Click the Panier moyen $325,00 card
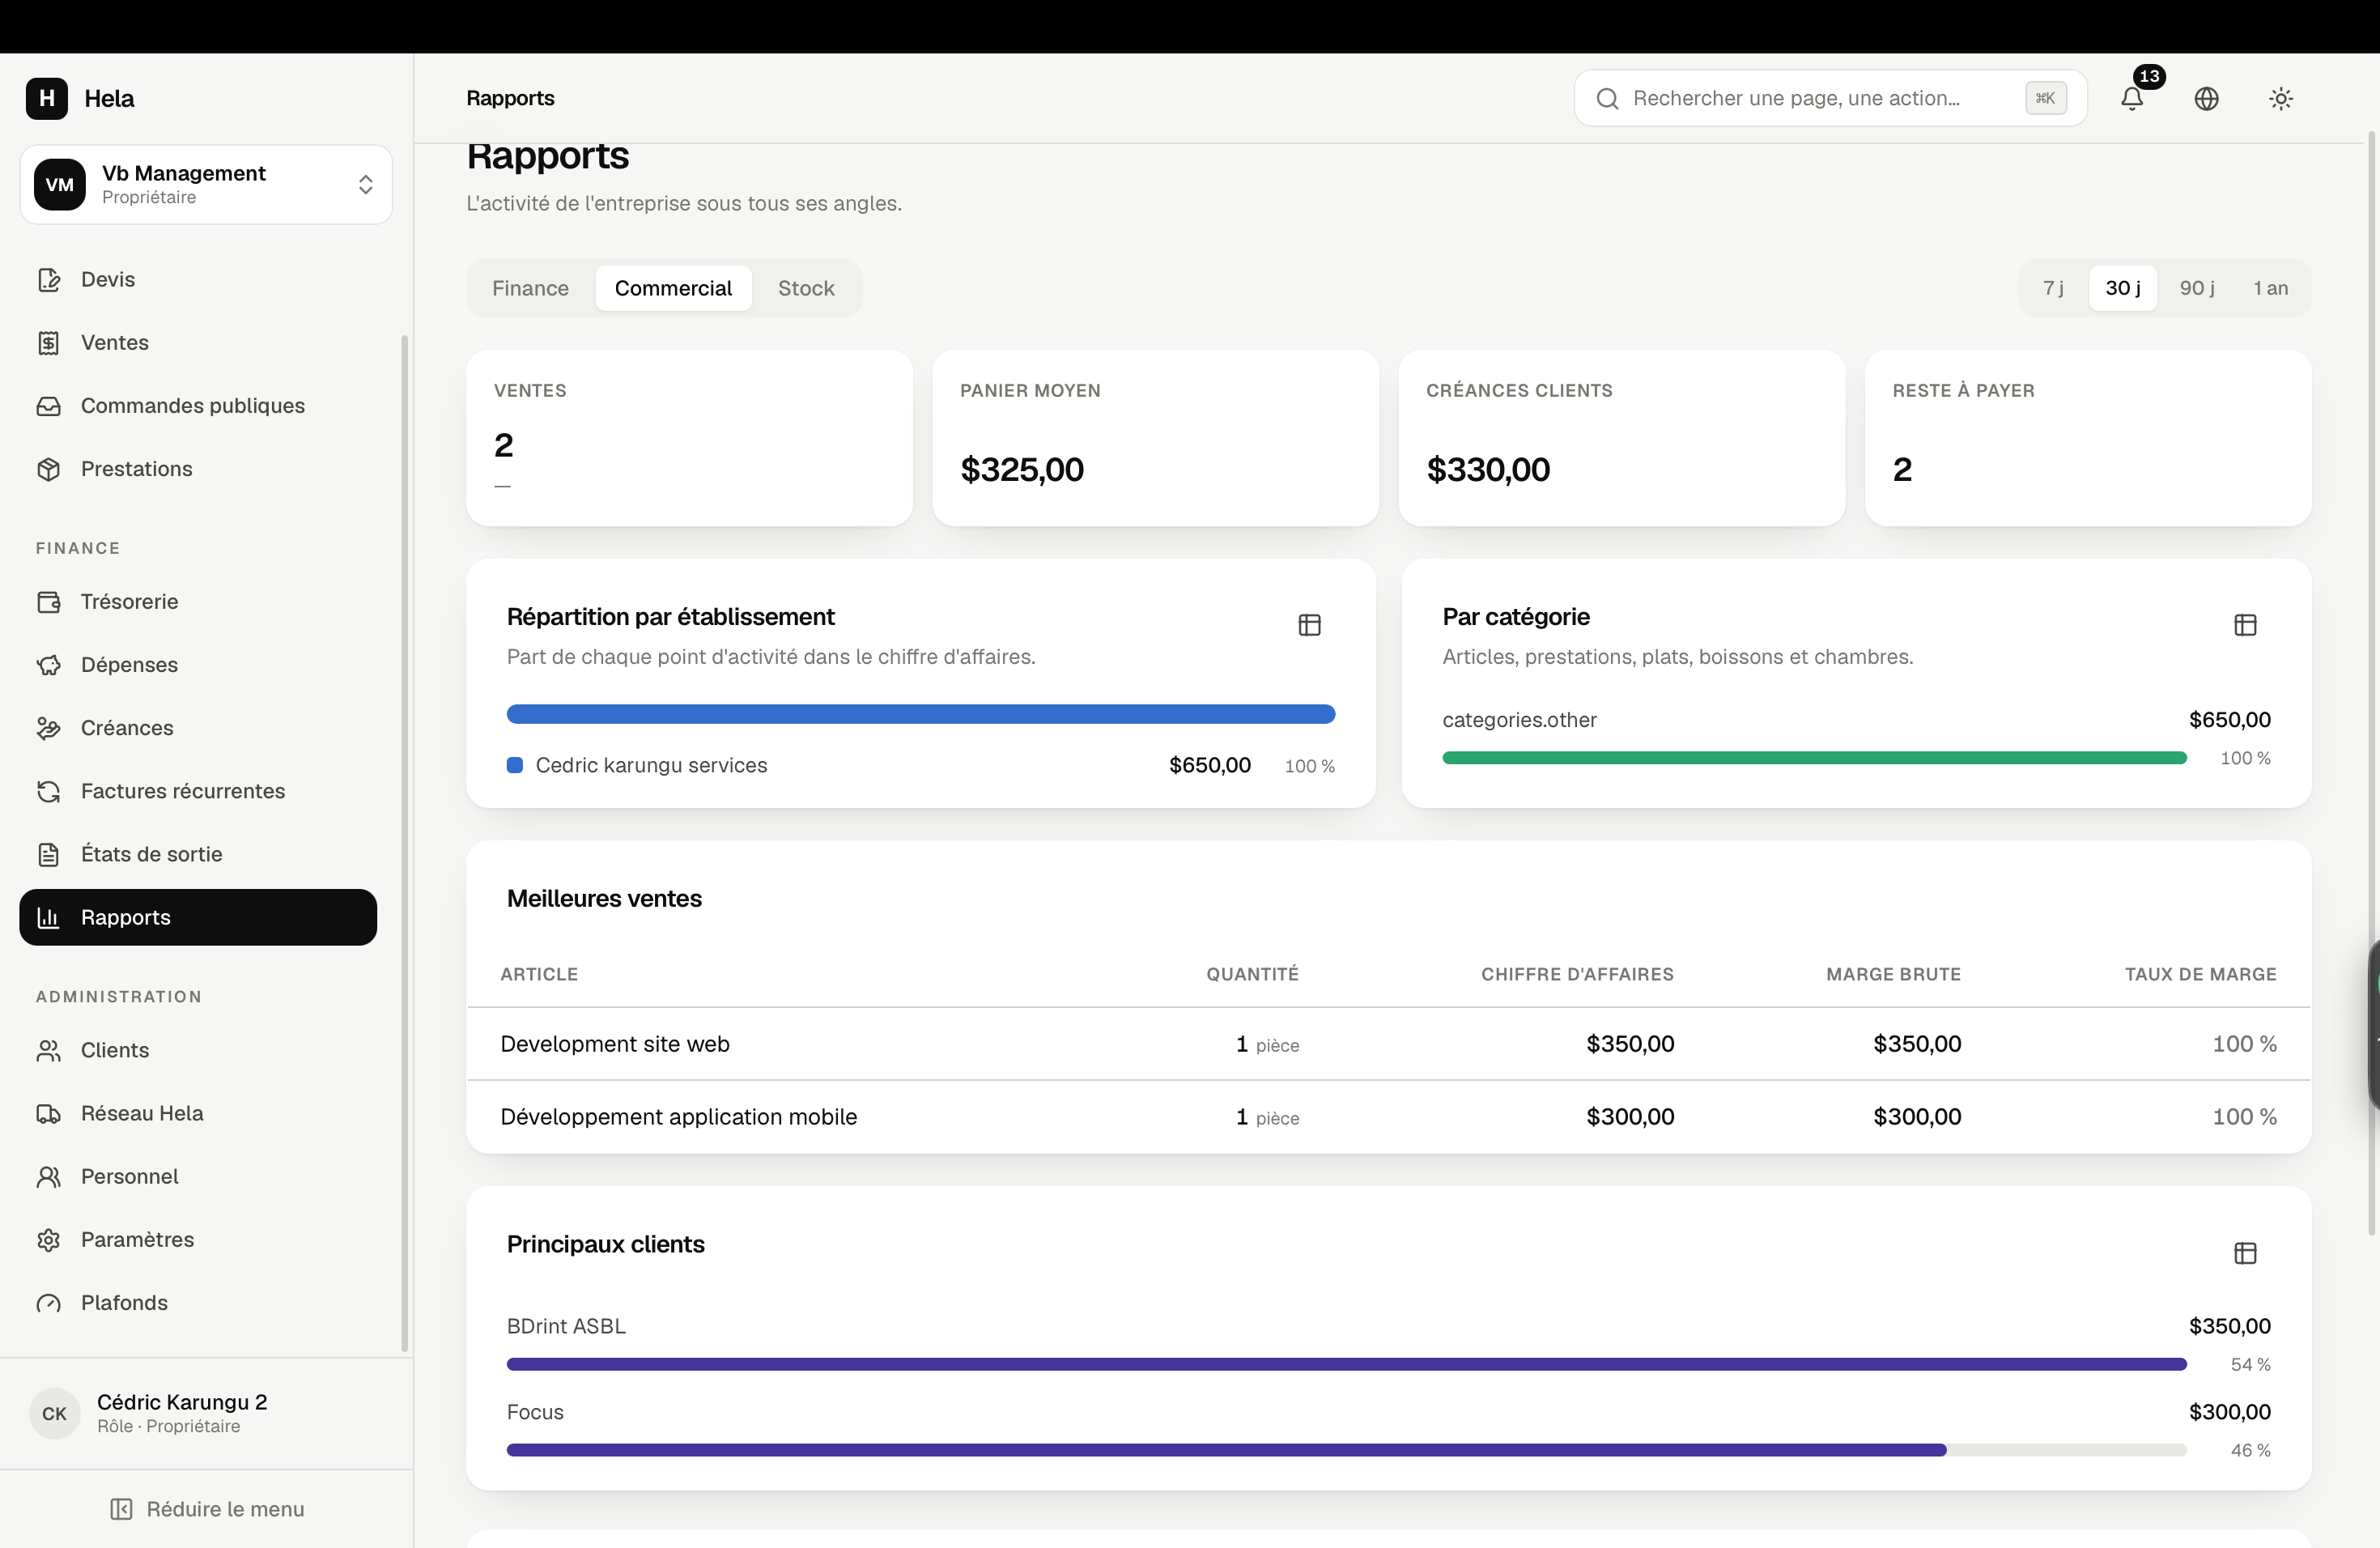2380x1548 pixels. pos(1155,437)
